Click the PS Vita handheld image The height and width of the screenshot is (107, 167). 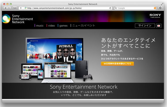point(25,77)
